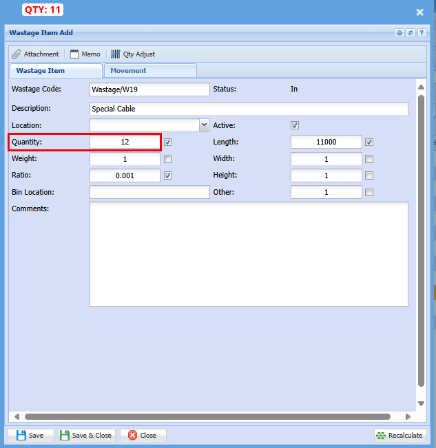Viewport: 436px width, 448px height.
Task: Toggle the Length checkbox
Action: click(x=369, y=142)
